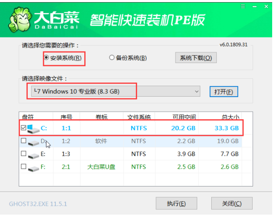Sort by the 可用空间 column header
This screenshot has height=218, width=276.
coord(184,117)
